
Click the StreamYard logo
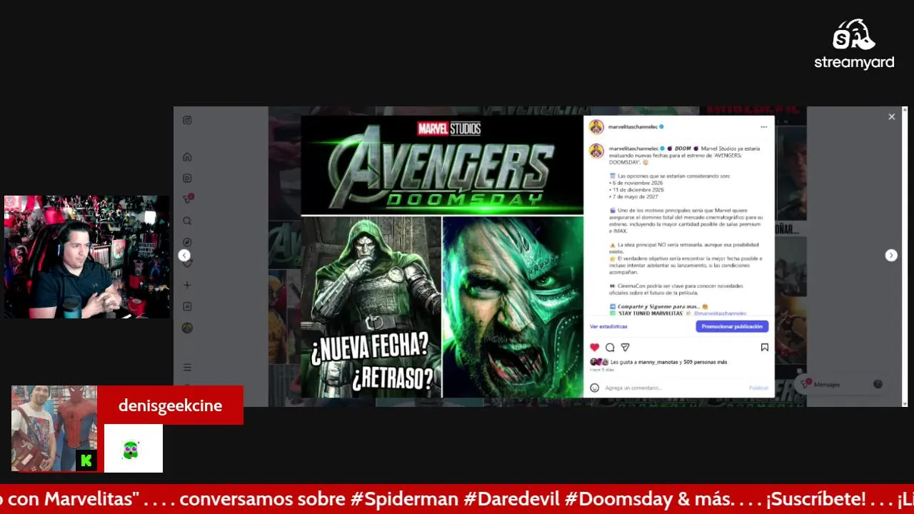(x=854, y=44)
